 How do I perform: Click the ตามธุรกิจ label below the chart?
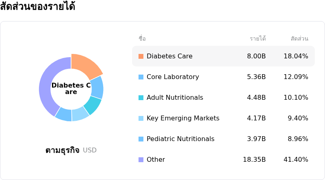(x=63, y=150)
